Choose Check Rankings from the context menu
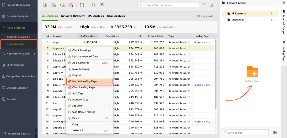Viewport: 287px width, 138px height. (x=89, y=50)
